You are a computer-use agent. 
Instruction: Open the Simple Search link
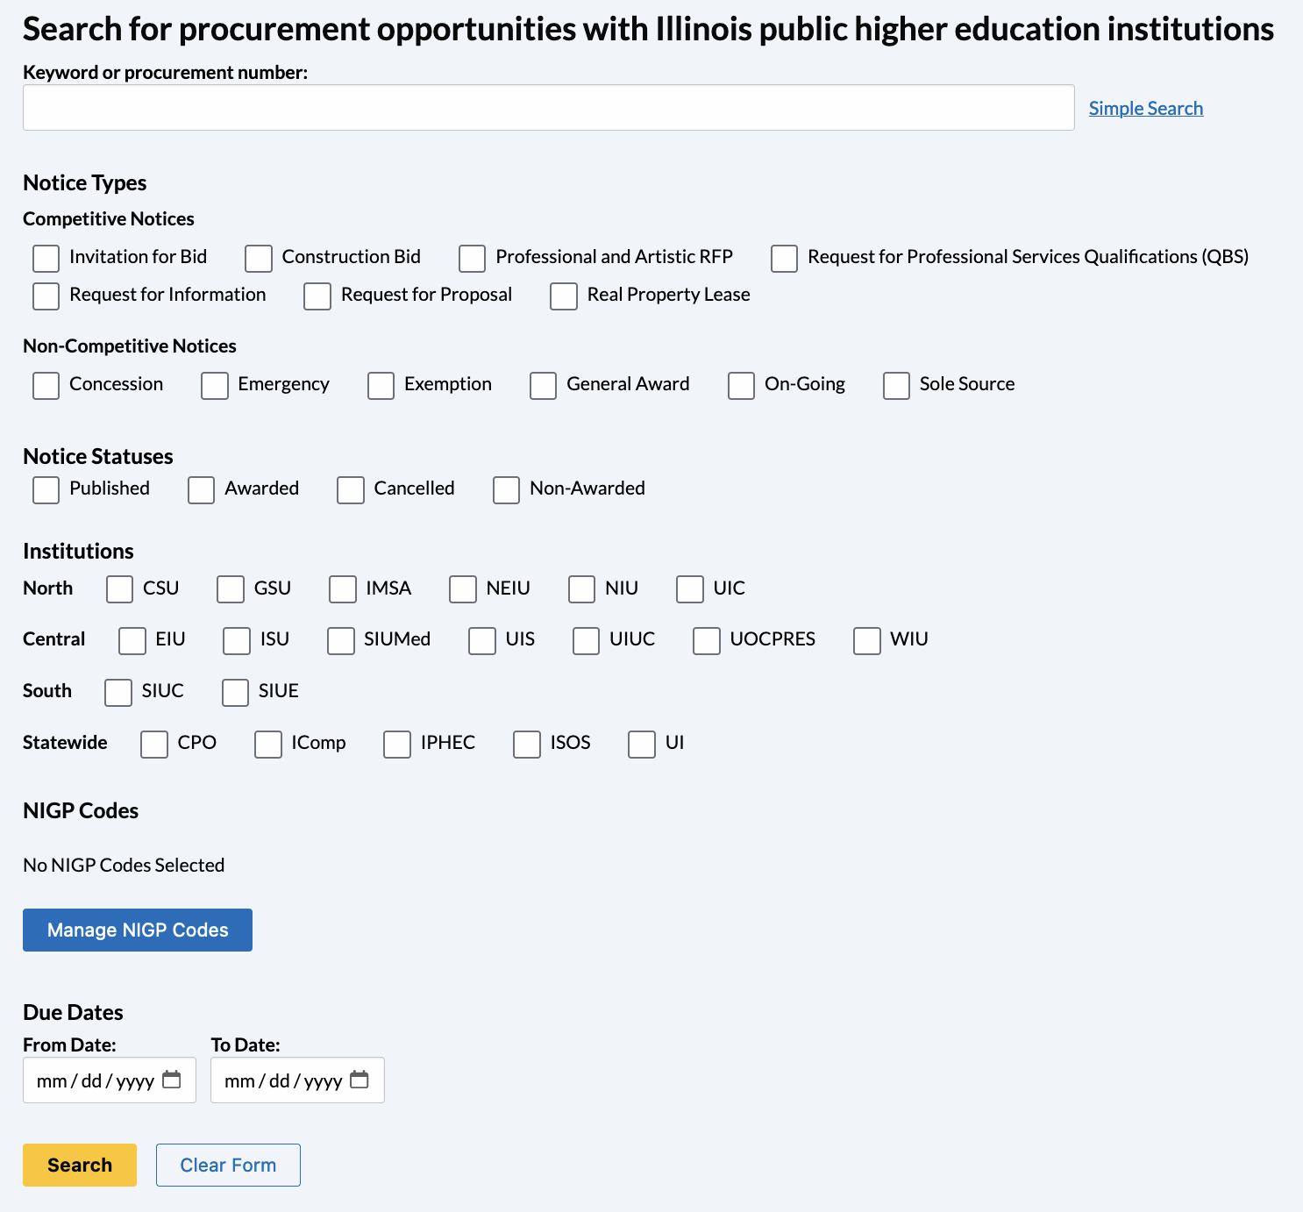(1146, 108)
